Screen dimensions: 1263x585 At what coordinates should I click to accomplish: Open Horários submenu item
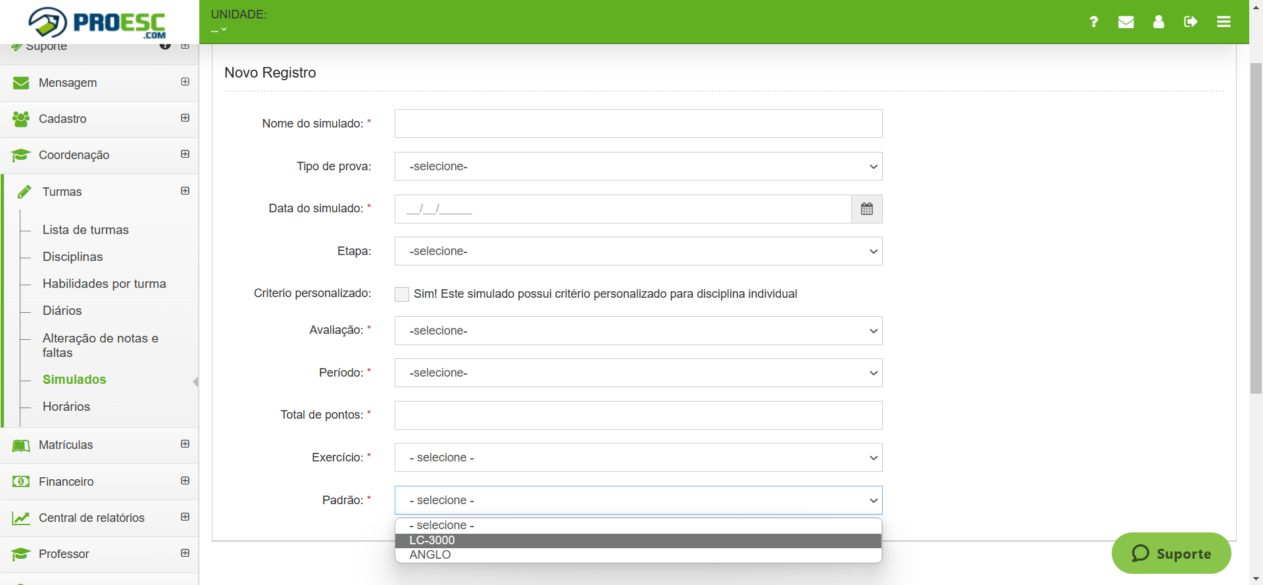pyautogui.click(x=66, y=407)
